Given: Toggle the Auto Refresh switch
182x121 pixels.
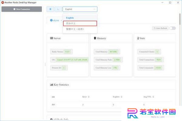Looking at the screenshot, I should click(172, 28).
